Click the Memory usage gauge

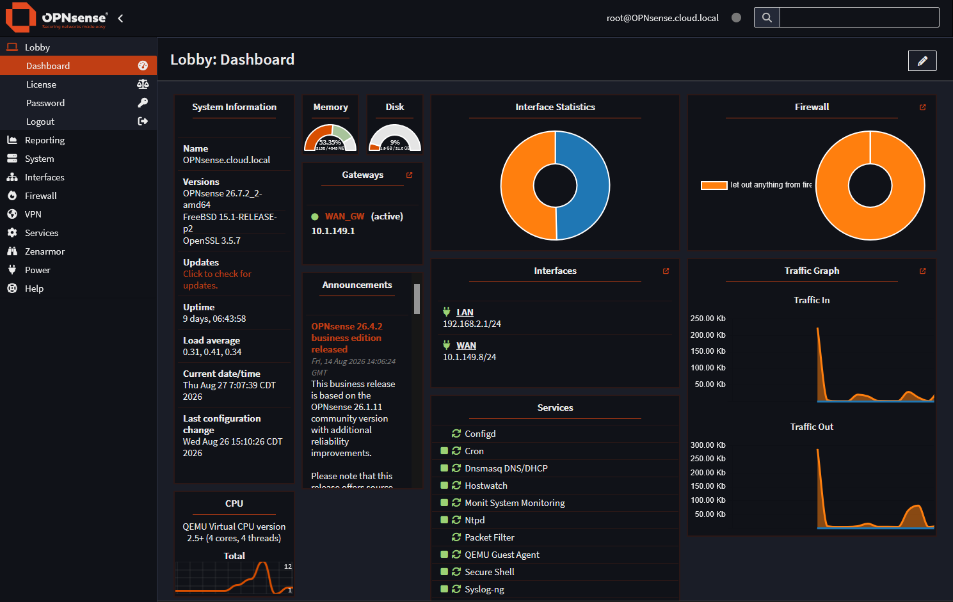pos(330,138)
